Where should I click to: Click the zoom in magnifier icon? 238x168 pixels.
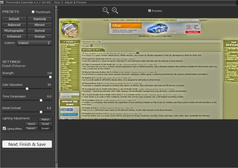[115, 11]
